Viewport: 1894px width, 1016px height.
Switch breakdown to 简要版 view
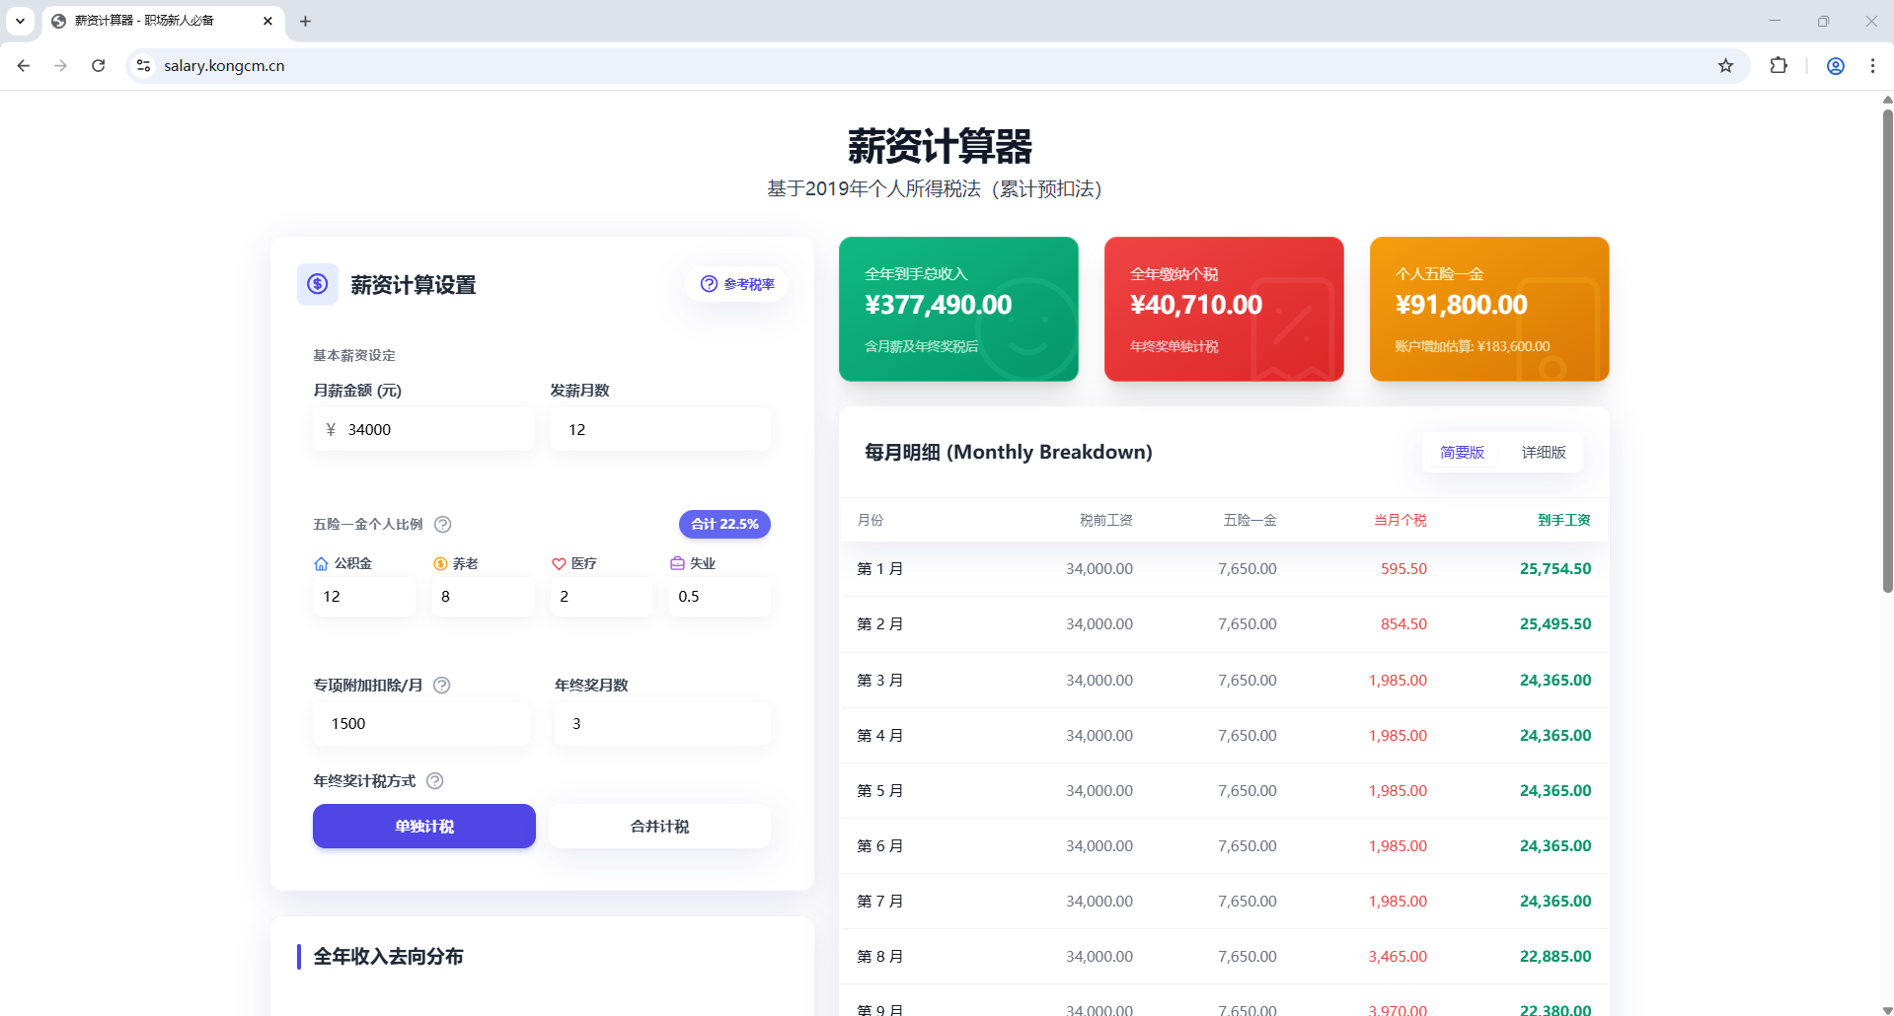pyautogui.click(x=1462, y=453)
